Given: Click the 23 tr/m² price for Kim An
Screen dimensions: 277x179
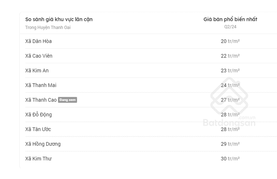Looking at the screenshot, I should [230, 70].
